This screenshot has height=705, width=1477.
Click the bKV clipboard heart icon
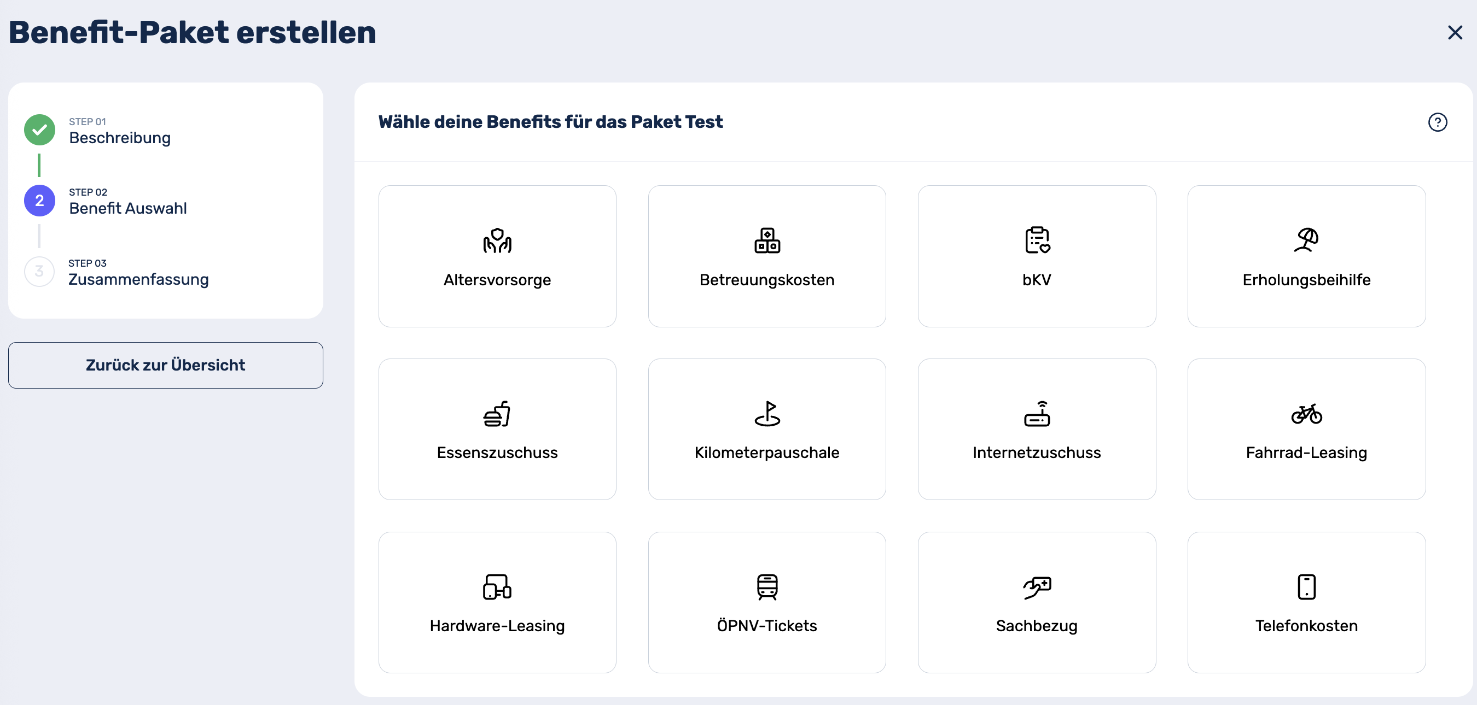pyautogui.click(x=1037, y=240)
